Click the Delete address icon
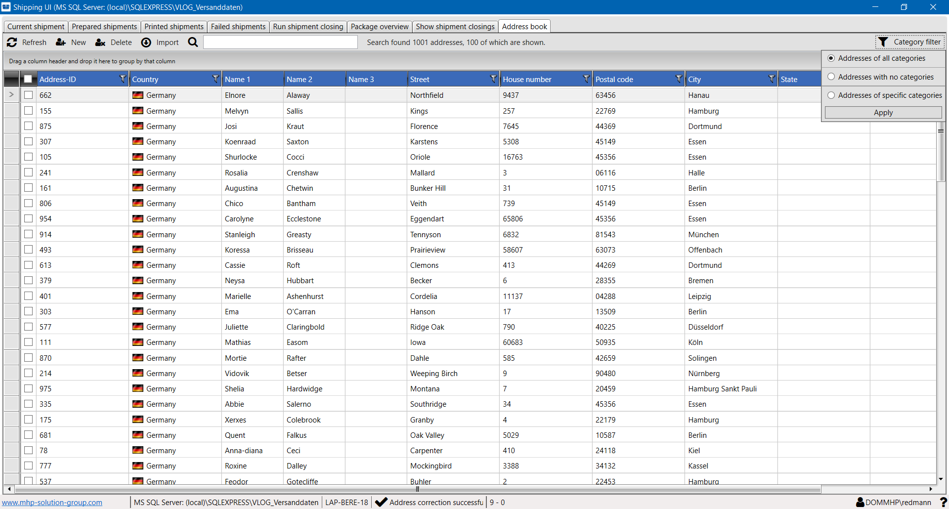949x509 pixels. [x=100, y=42]
